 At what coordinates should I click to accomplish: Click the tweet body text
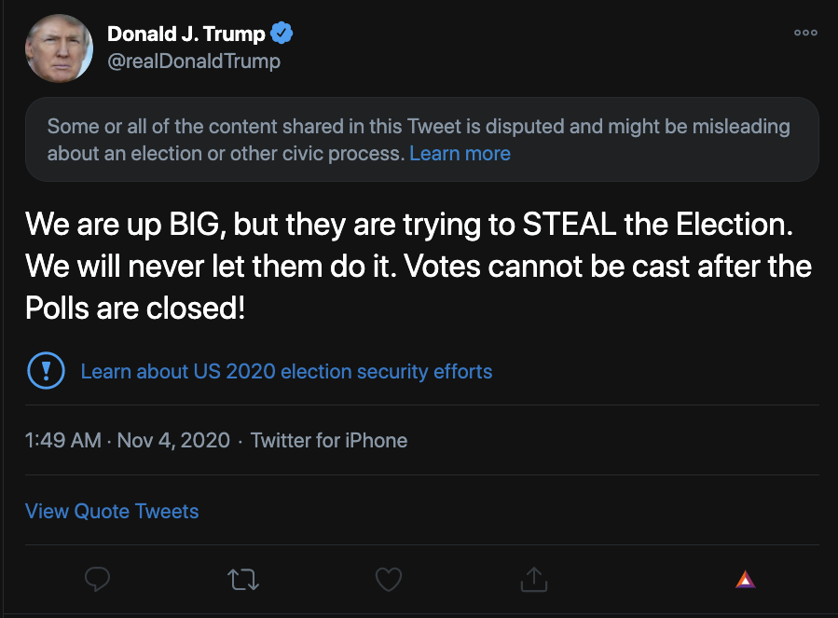[418, 267]
